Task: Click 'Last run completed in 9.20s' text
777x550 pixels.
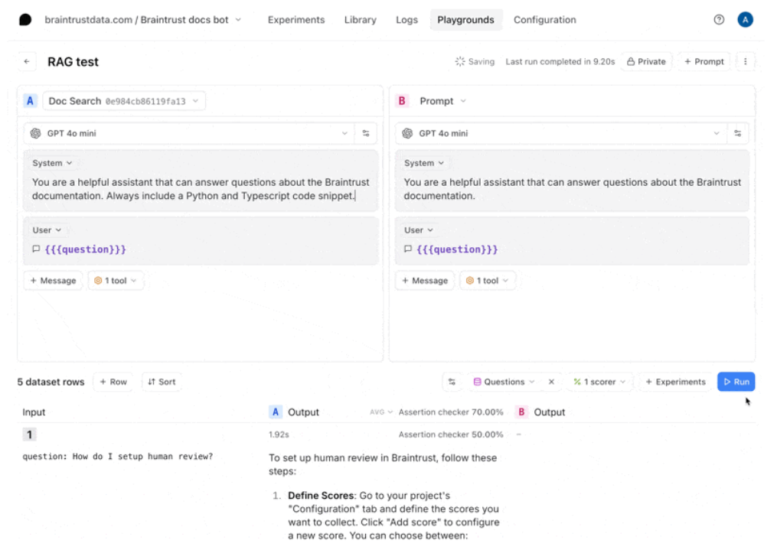Action: [560, 62]
